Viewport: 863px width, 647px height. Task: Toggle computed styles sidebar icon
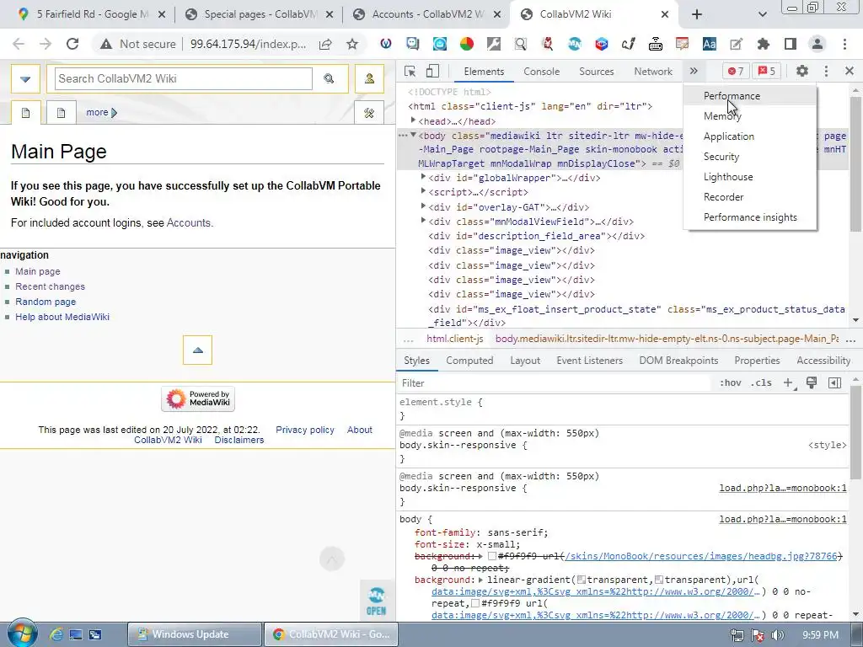pos(834,383)
